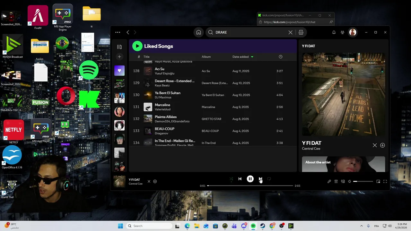
Task: Open Friend Activity icon
Action: (x=343, y=32)
